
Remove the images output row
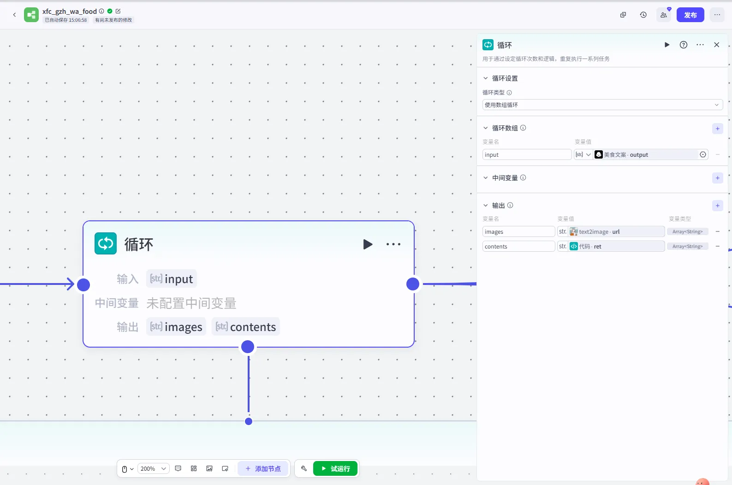718,231
